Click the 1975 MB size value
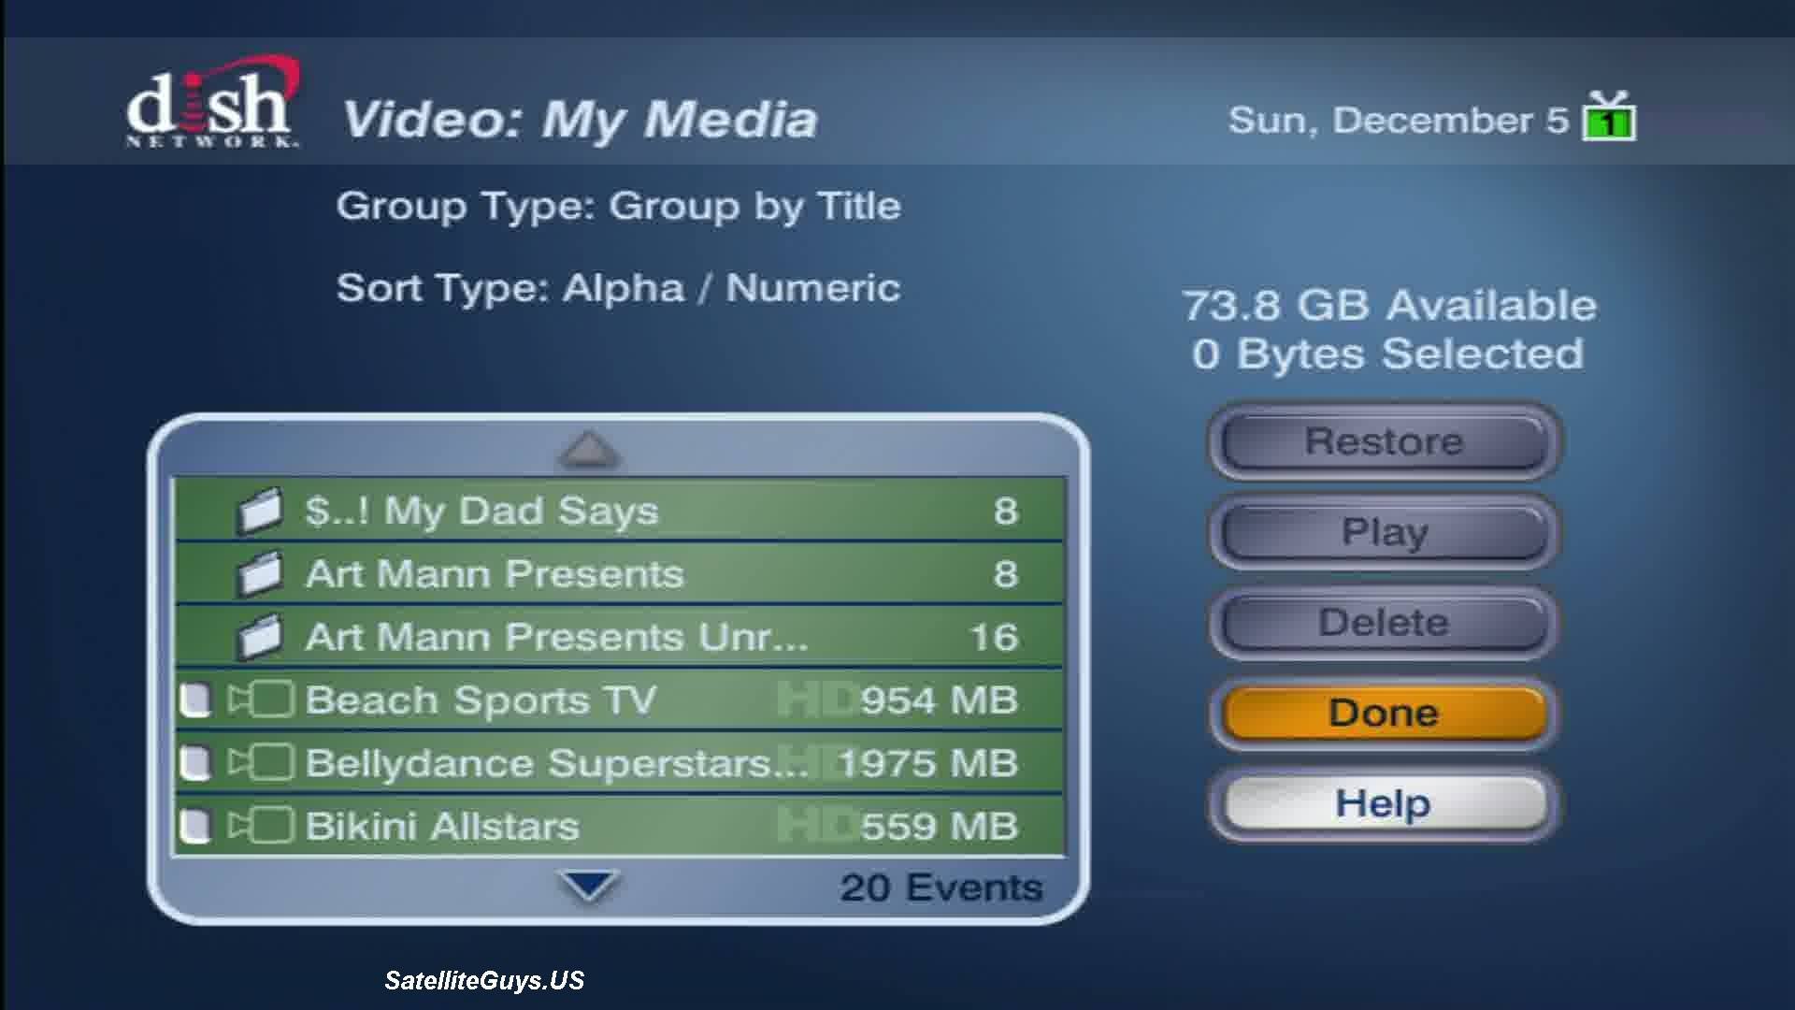The width and height of the screenshot is (1795, 1010). [927, 763]
